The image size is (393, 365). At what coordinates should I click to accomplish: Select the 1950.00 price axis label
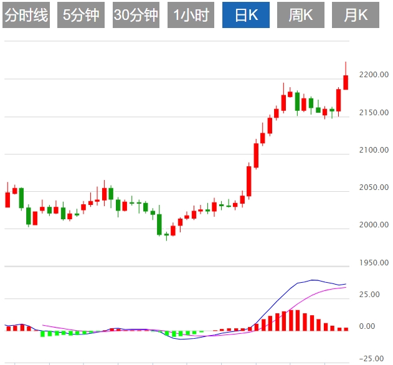pos(374,263)
